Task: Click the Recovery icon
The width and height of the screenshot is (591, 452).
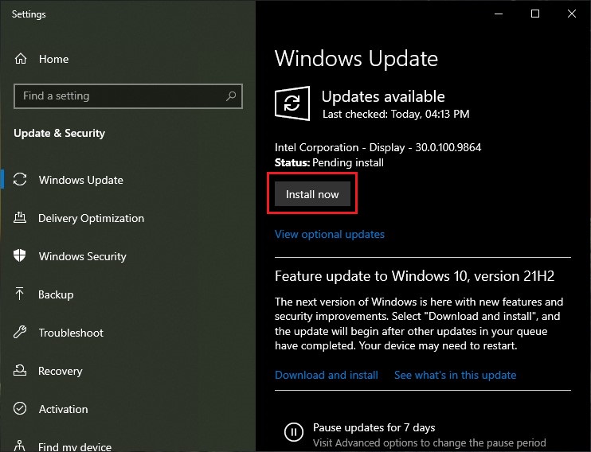Action: coord(20,370)
